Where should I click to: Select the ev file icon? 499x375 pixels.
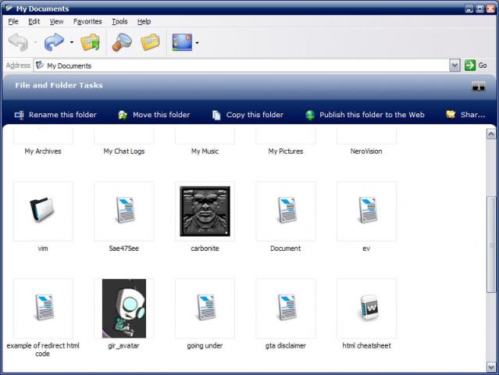point(367,210)
